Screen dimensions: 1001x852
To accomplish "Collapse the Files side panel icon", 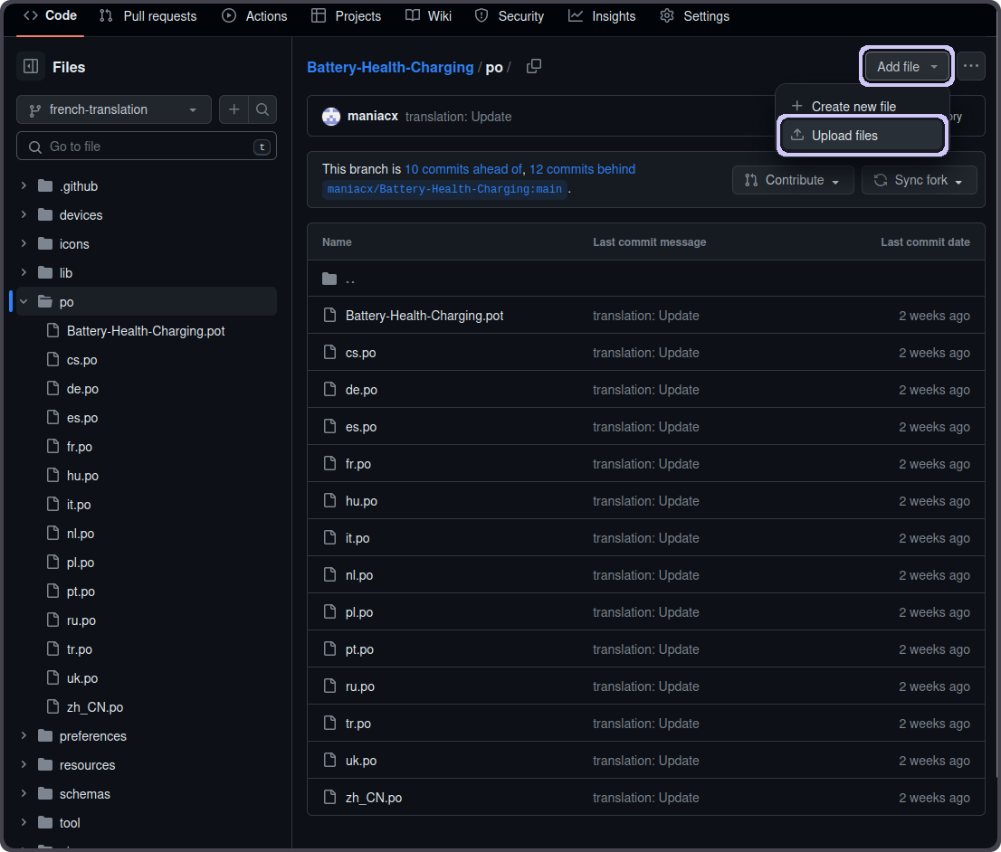I will click(31, 67).
